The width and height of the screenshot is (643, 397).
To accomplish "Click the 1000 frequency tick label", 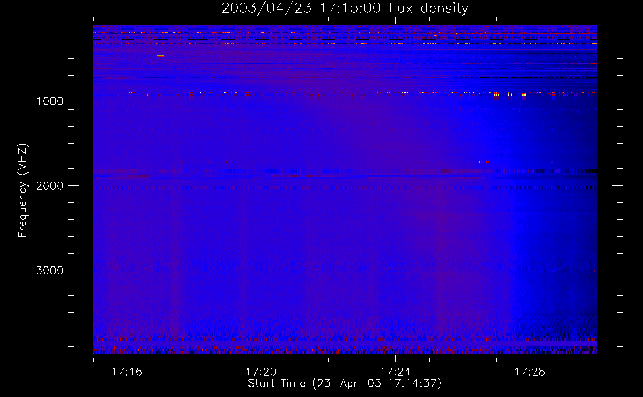I will point(50,101).
